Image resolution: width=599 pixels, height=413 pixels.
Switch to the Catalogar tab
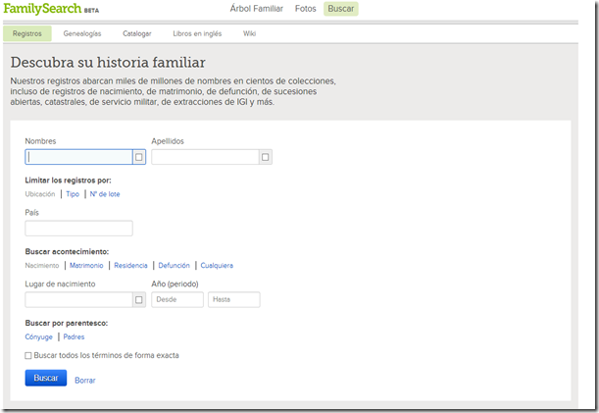(137, 33)
